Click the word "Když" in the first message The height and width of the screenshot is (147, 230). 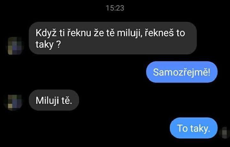(46, 33)
